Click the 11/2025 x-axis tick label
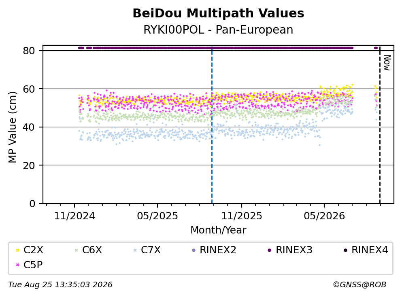This screenshot has height=297, width=402. pyautogui.click(x=242, y=216)
